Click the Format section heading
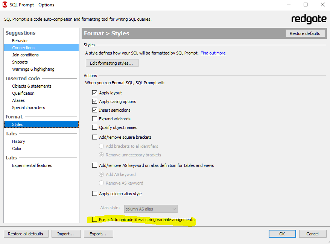The width and height of the screenshot is (330, 244). (14, 117)
